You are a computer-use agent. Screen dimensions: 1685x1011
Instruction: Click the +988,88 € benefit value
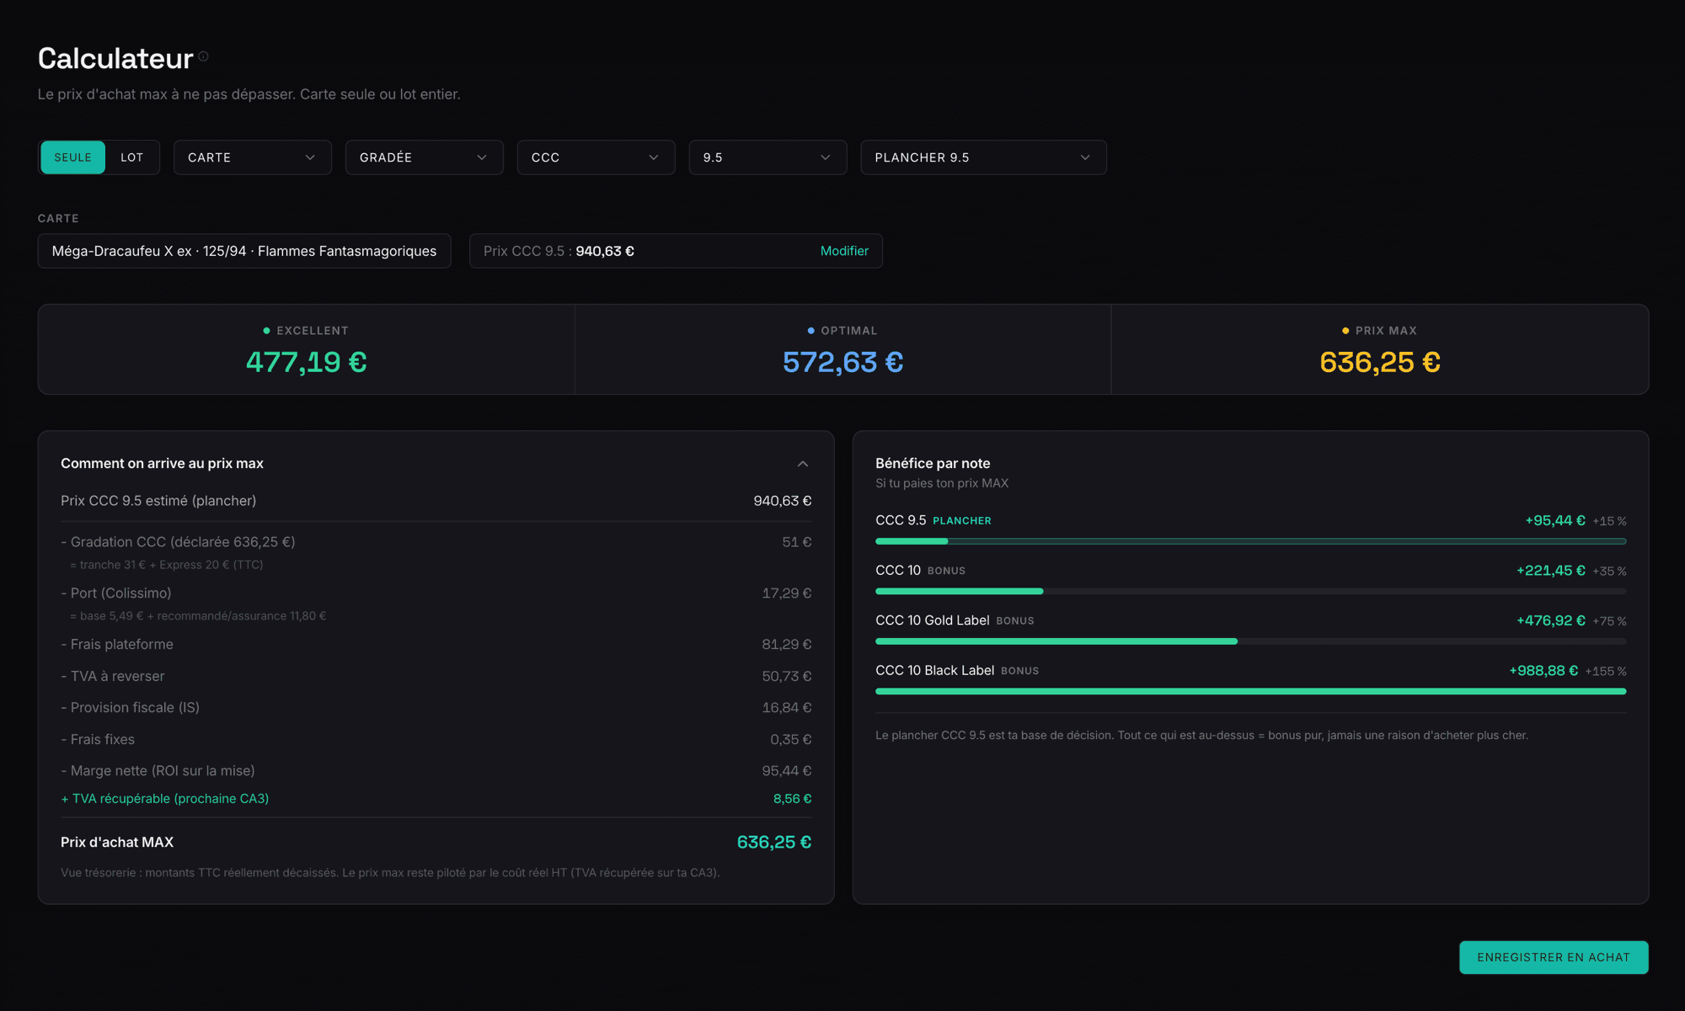point(1543,671)
